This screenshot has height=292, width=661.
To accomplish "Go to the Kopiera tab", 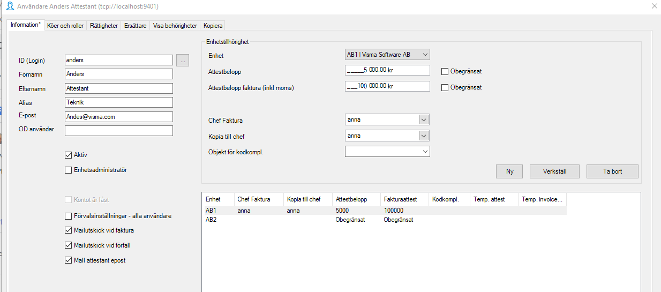I will coord(213,25).
